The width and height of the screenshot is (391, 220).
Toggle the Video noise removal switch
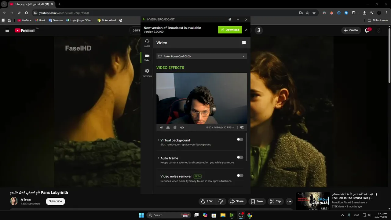[240, 175]
